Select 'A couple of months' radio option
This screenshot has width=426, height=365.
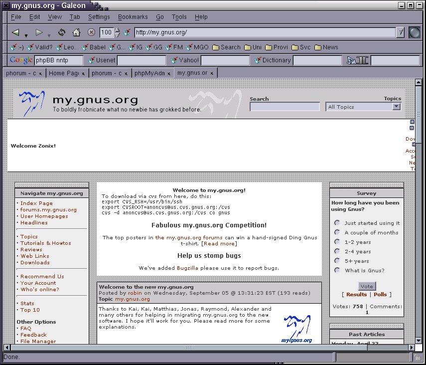337,232
